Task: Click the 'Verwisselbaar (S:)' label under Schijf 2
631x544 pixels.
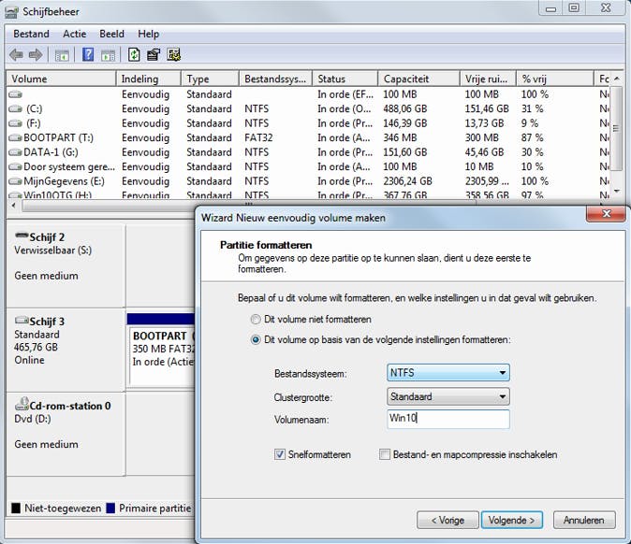Action: (x=53, y=251)
